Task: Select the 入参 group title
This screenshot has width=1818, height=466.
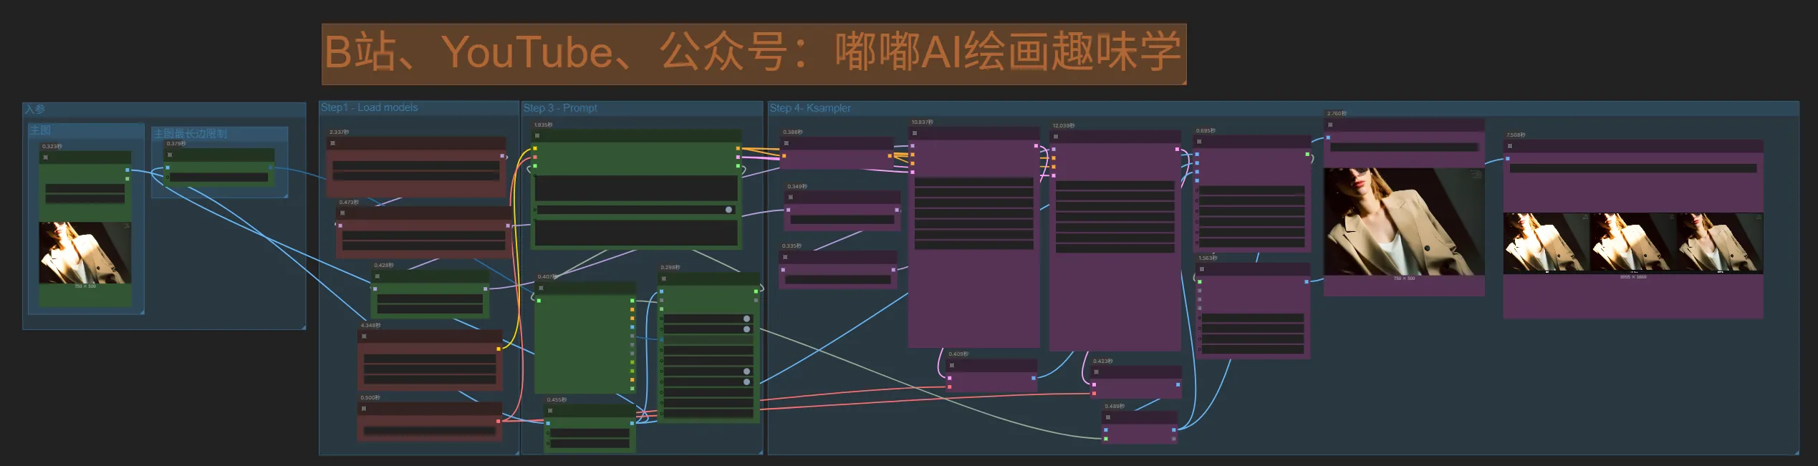Action: [x=34, y=109]
